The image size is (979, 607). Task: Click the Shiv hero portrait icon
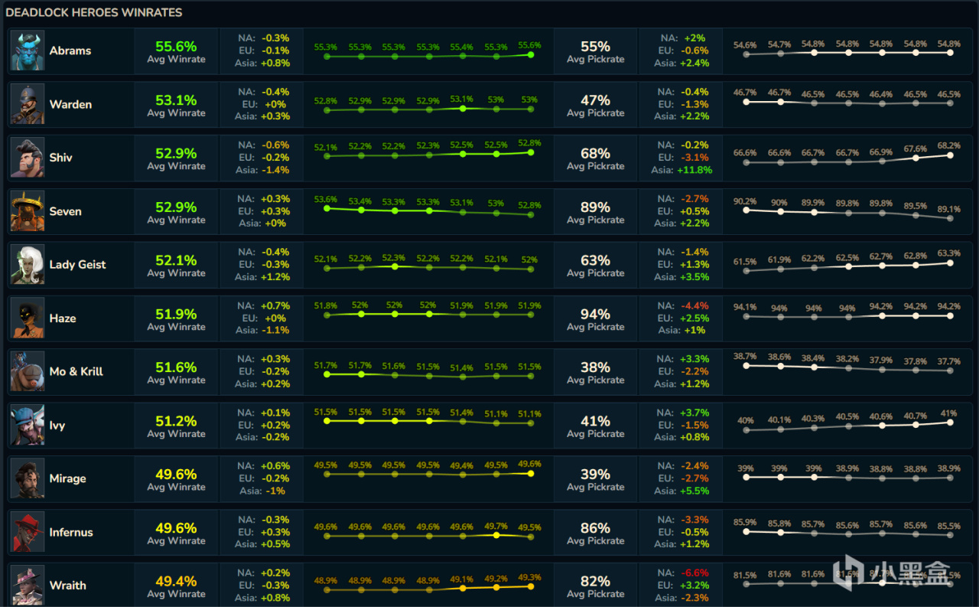[x=28, y=158]
